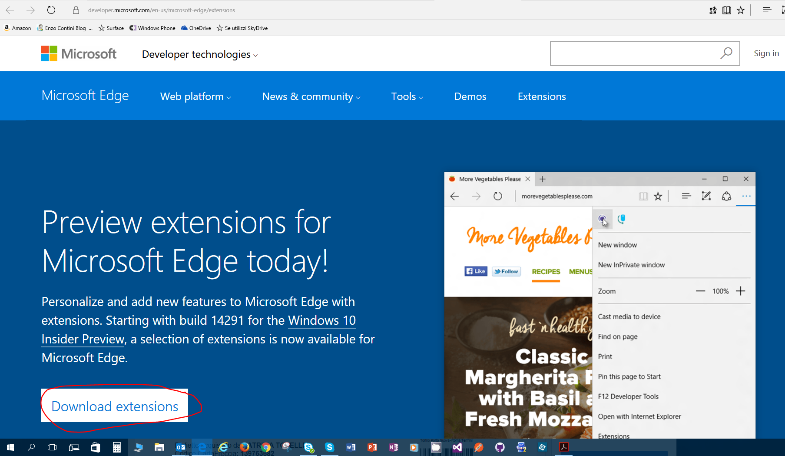
Task: Open the OneDrive favorites bar bookmark
Action: (196, 28)
